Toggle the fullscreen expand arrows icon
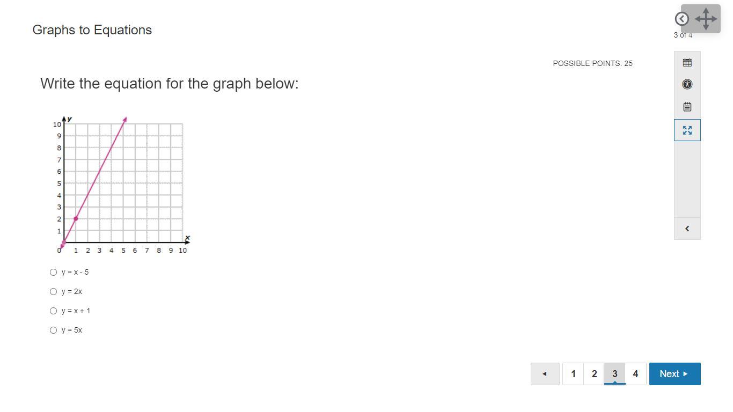Viewport: 733px width, 412px height. coord(687,130)
